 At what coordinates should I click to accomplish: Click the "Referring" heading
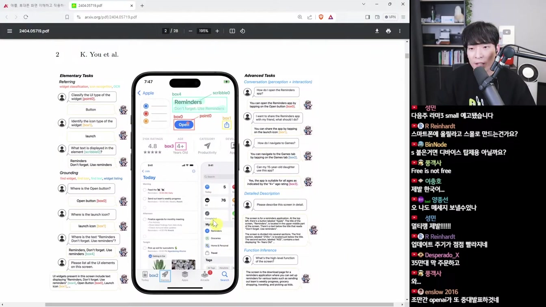[x=67, y=82]
